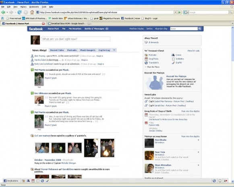Click the Grog Fests calendar icon
The width and height of the screenshot is (234, 187).
coord(146,59)
